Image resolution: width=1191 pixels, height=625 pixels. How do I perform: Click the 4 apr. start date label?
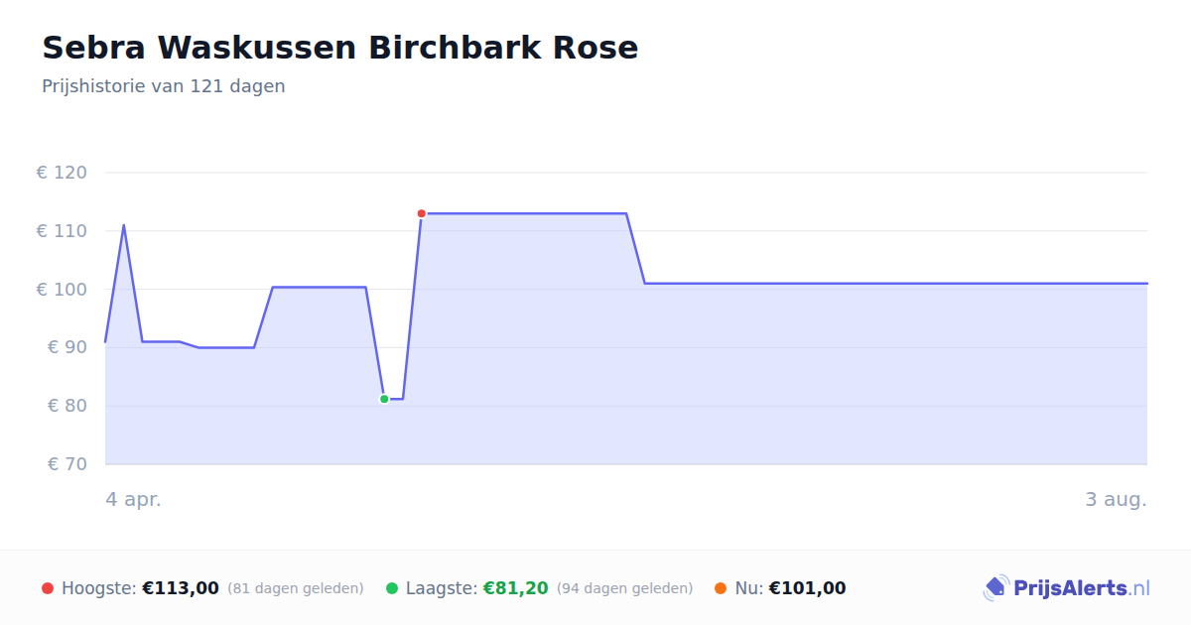click(133, 499)
